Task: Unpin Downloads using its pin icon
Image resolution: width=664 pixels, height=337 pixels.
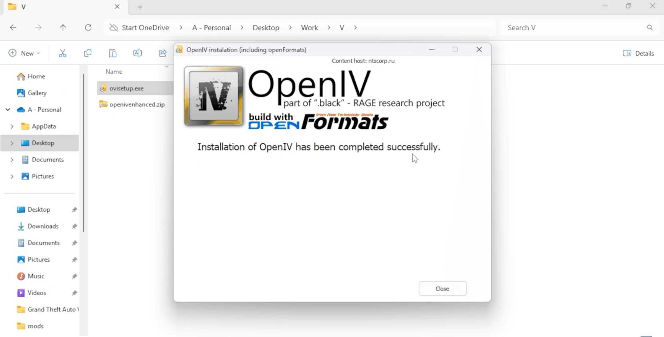Action: [74, 227]
